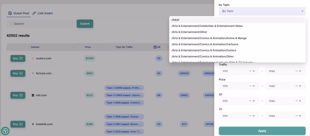Click the cookie consent icon in corner
Viewport: 310px width, 136px height.
point(5,131)
